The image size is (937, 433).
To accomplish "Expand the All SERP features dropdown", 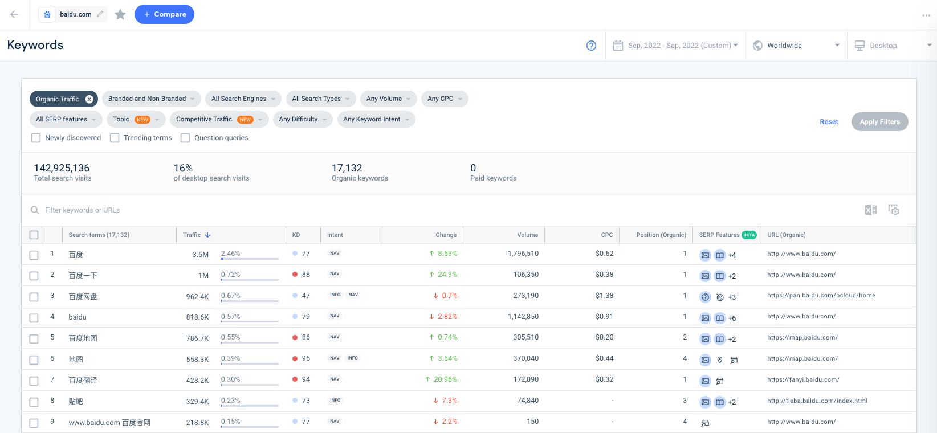I will [x=66, y=119].
